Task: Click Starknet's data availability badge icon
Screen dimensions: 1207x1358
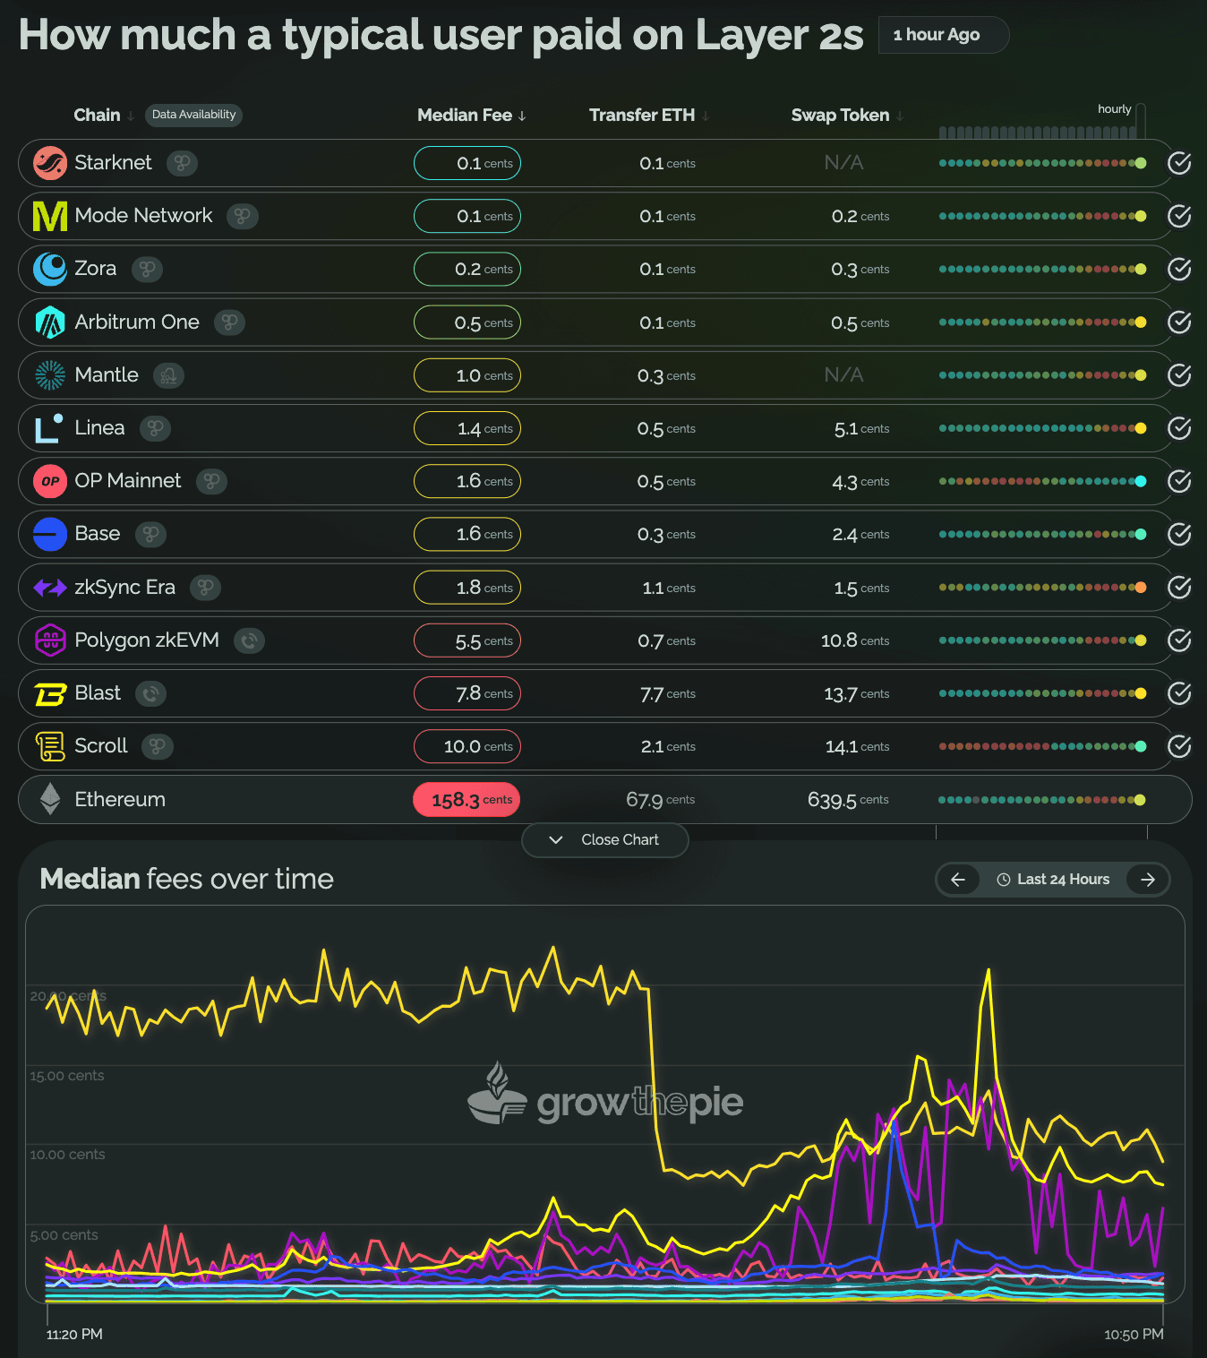Action: (x=182, y=163)
